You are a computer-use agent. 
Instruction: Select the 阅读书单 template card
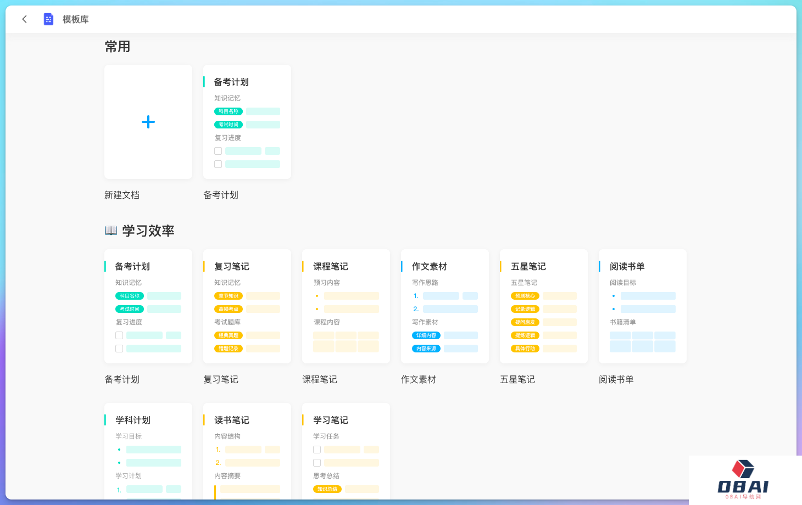(643, 306)
